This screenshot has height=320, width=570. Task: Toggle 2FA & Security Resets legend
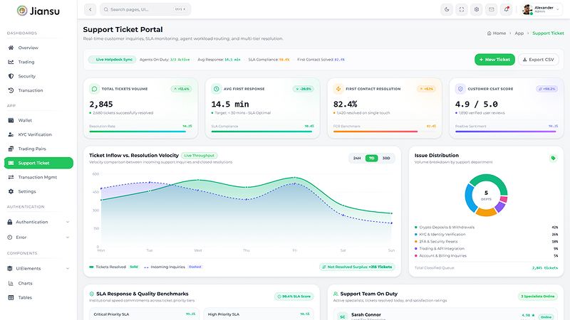pos(436,242)
